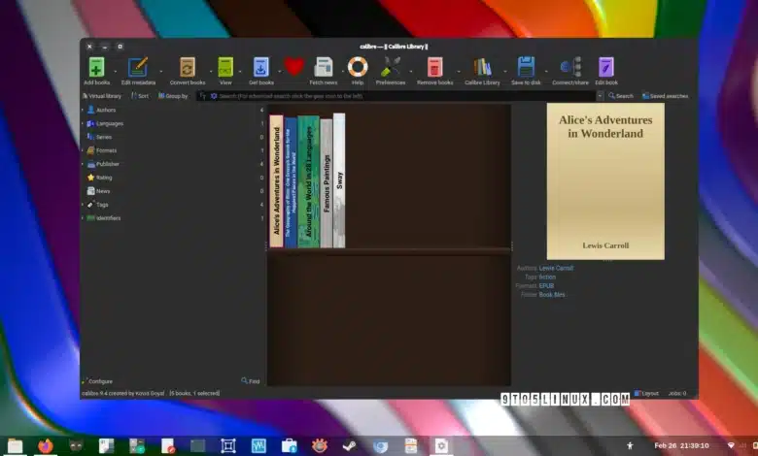Viewport: 758px width, 456px height.
Task: Open Saved searches button
Action: (665, 96)
